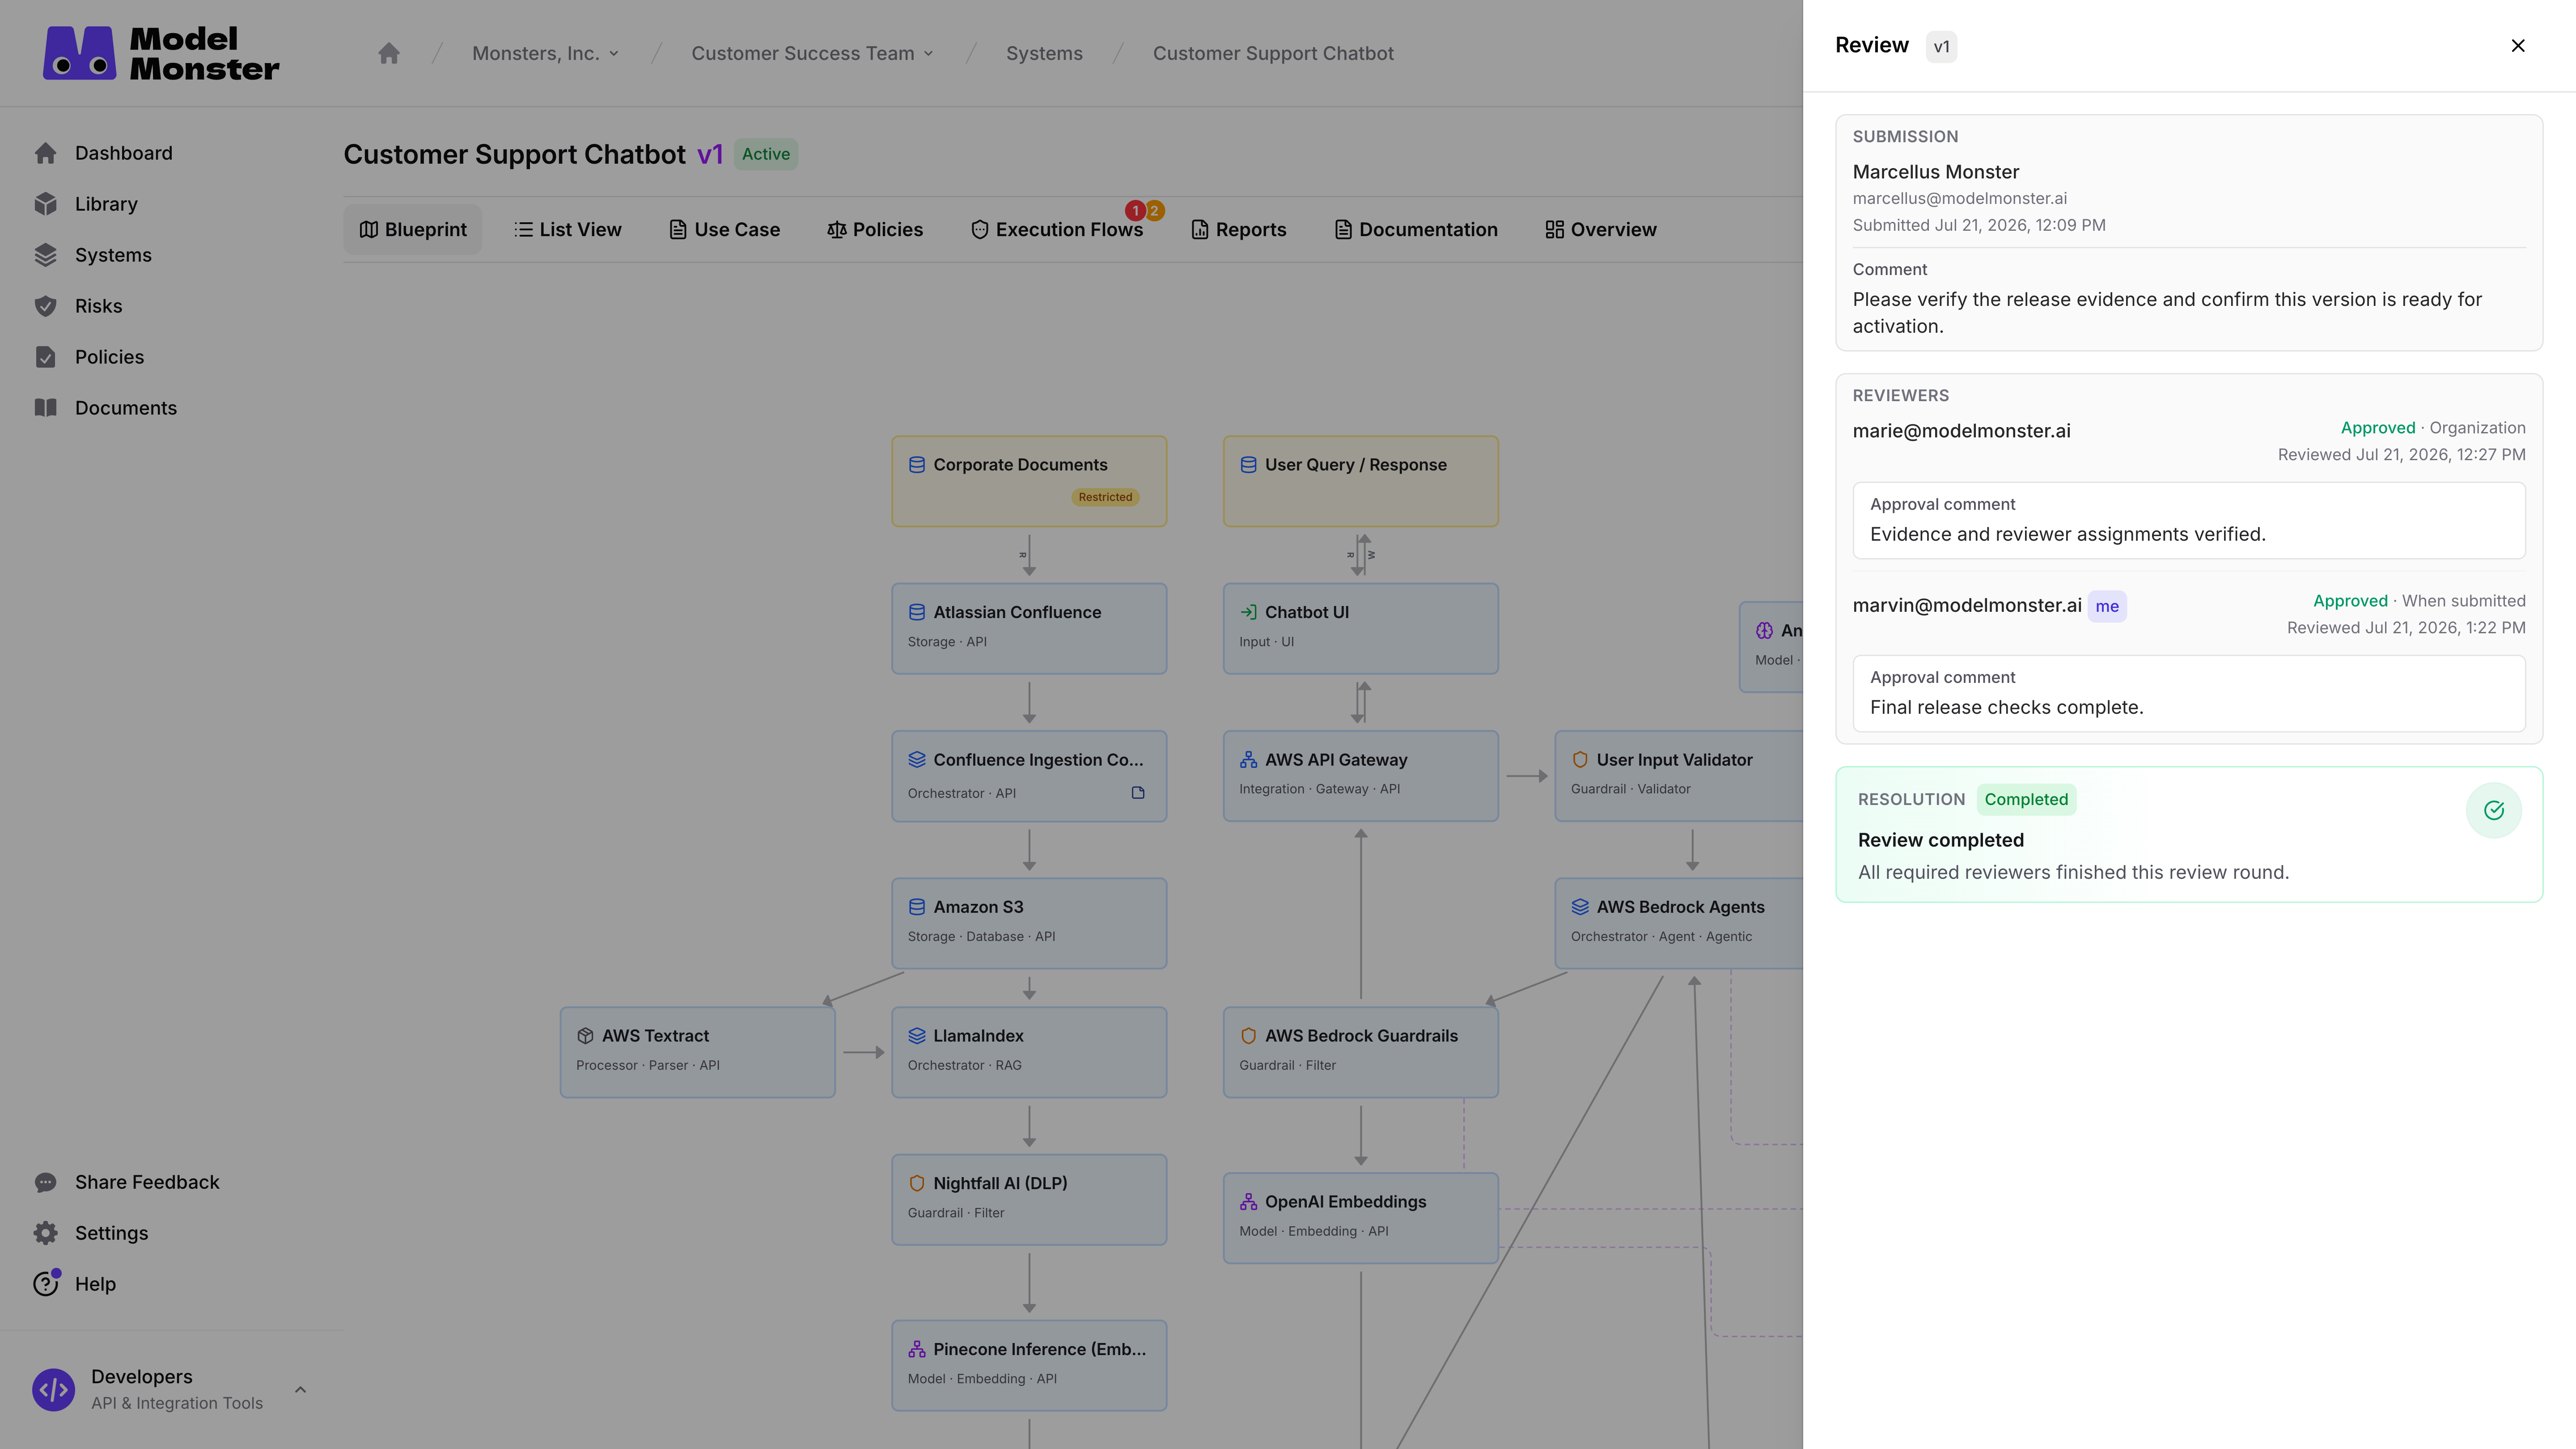Click the Systems layers icon in sidebar
Viewport: 2576px width, 1449px height.
point(46,255)
